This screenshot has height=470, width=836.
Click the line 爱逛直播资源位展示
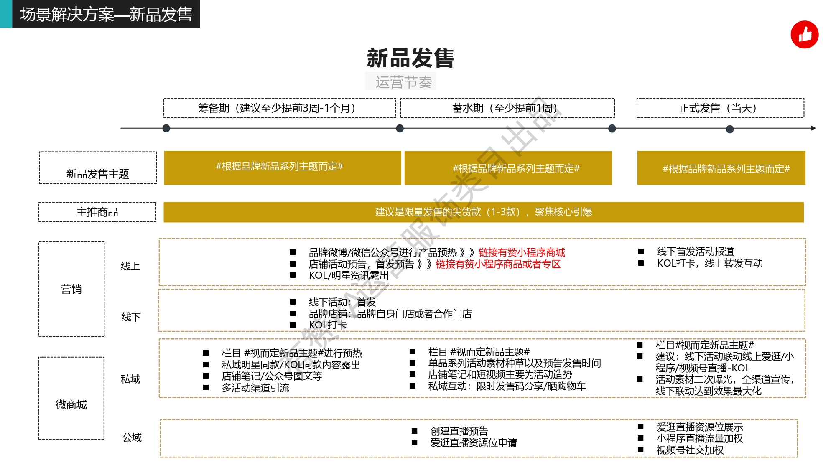[x=700, y=427]
